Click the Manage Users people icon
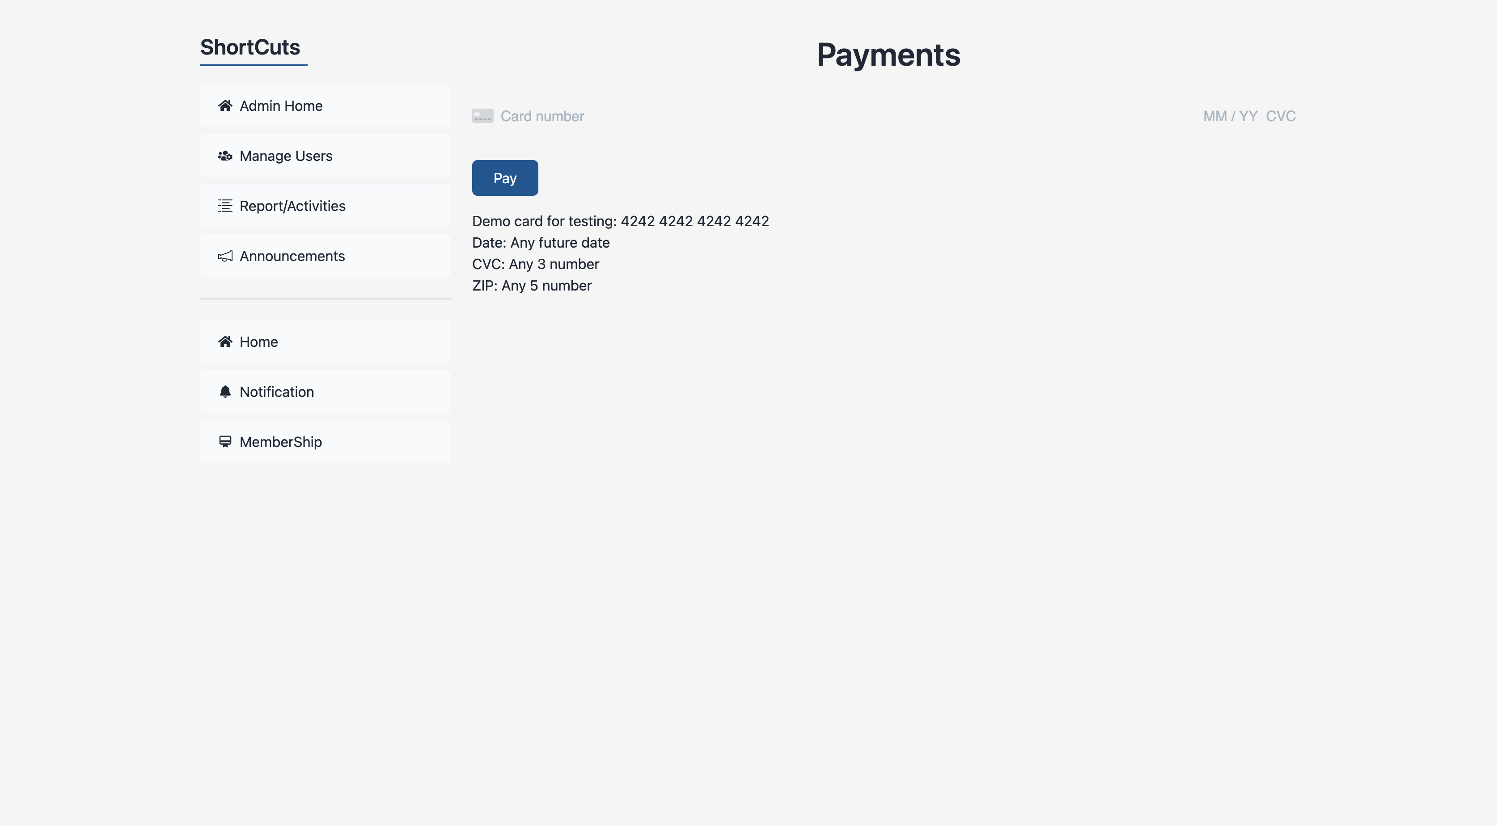Viewport: 1497px width, 826px height. point(225,156)
